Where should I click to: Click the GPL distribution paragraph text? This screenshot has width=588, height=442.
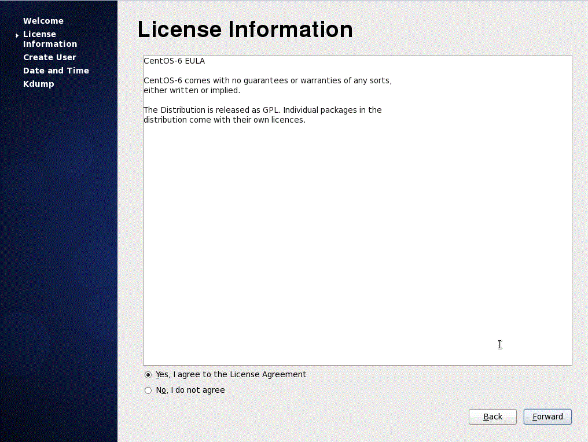[x=262, y=115]
